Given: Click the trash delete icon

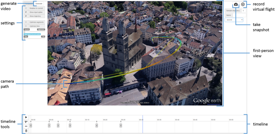Looking at the screenshot, I should point(26,131).
